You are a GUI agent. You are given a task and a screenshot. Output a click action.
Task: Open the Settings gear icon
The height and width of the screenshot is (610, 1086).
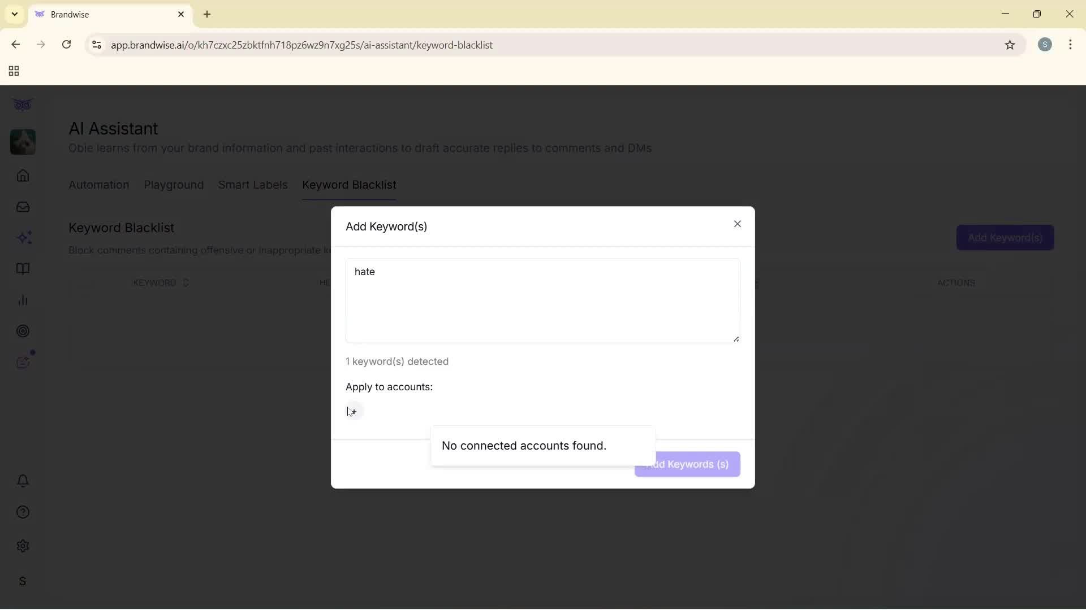[23, 546]
